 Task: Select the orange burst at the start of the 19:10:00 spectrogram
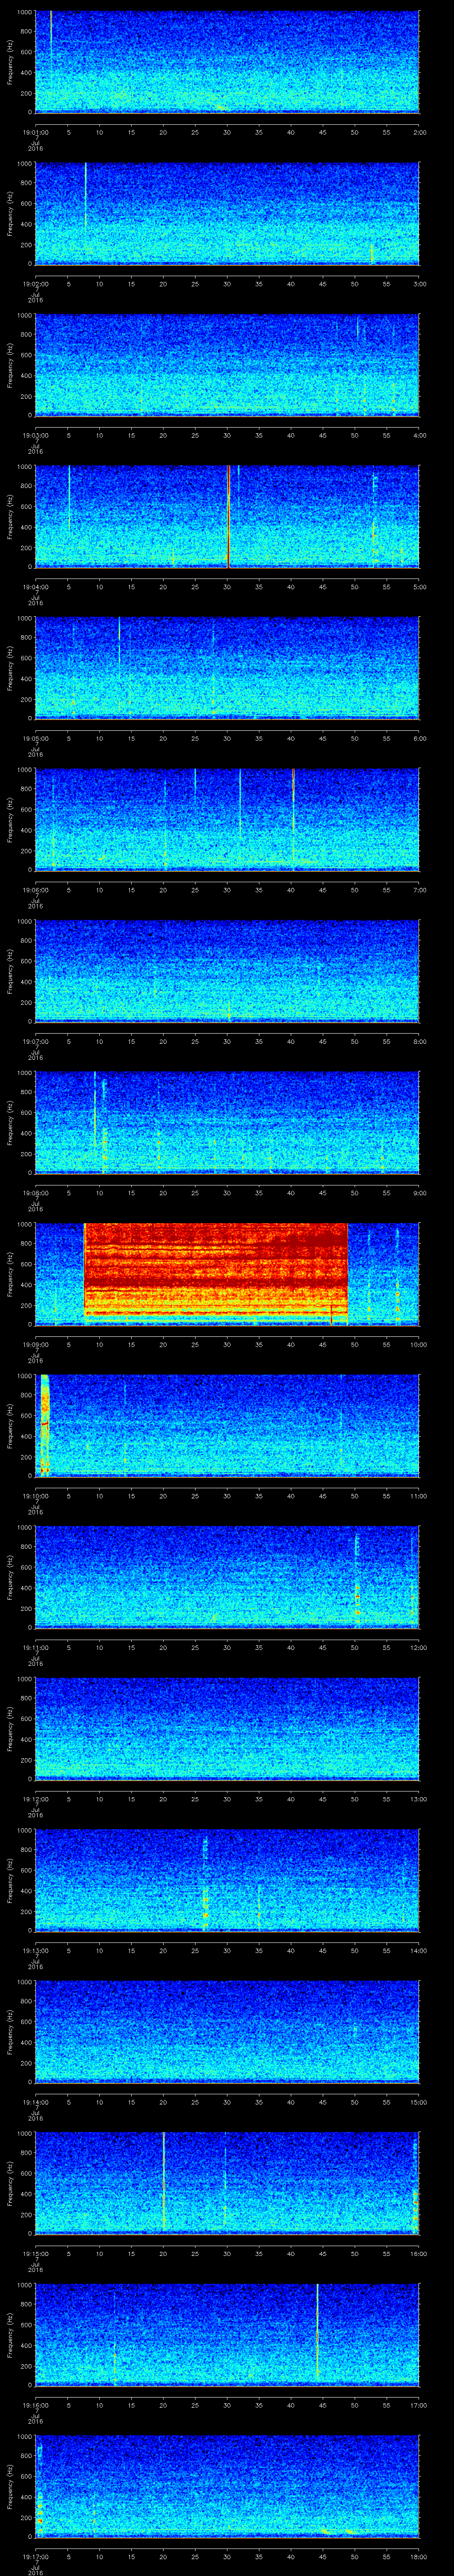coord(44,1425)
